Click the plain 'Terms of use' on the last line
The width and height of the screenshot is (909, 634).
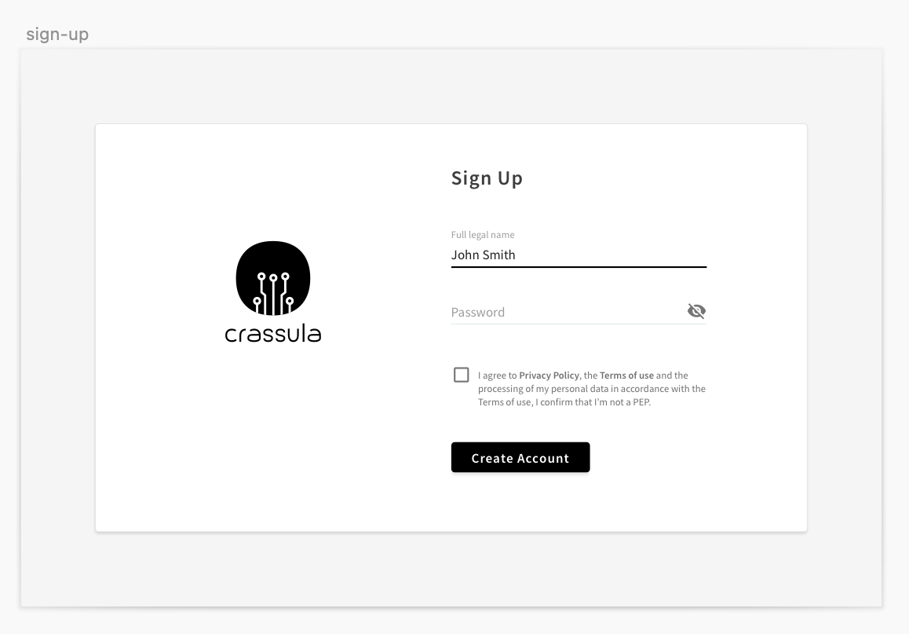tap(505, 402)
